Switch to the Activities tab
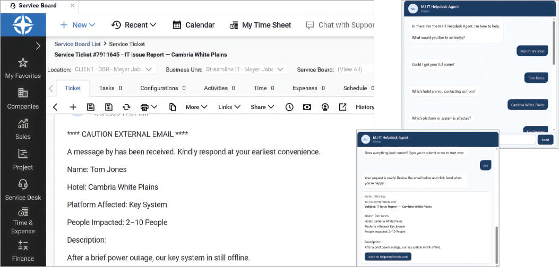Viewport: 559px width, 267px height. coord(219,88)
